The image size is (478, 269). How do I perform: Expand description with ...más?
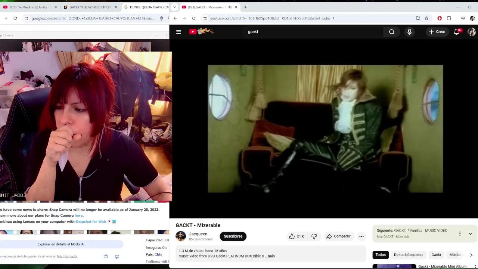pos(270,256)
